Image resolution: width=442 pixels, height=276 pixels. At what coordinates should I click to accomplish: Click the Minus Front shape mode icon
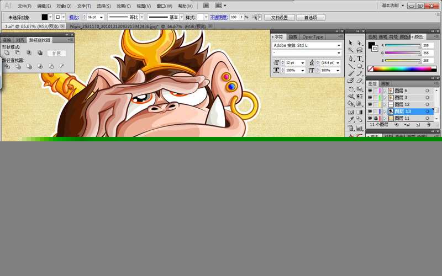[x=18, y=52]
